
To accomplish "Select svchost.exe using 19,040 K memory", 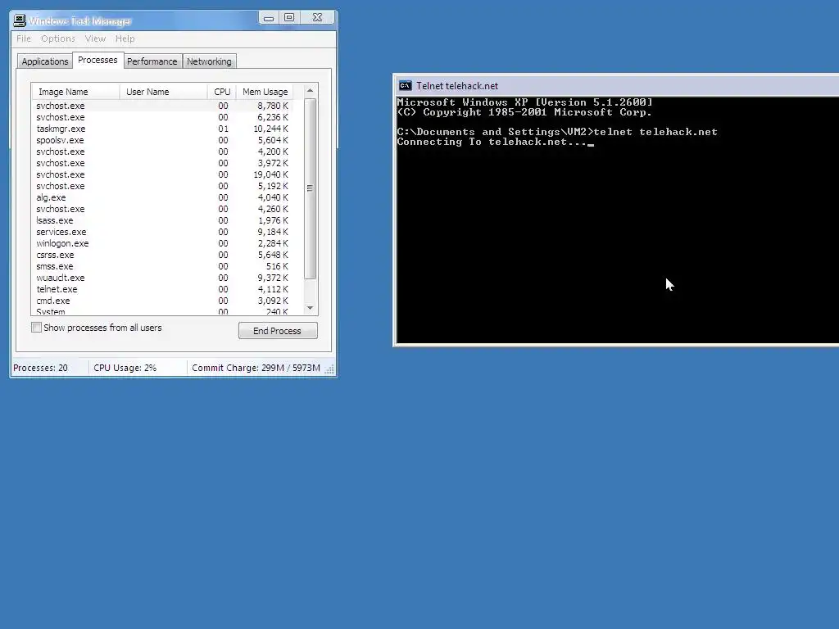I will 163,174.
